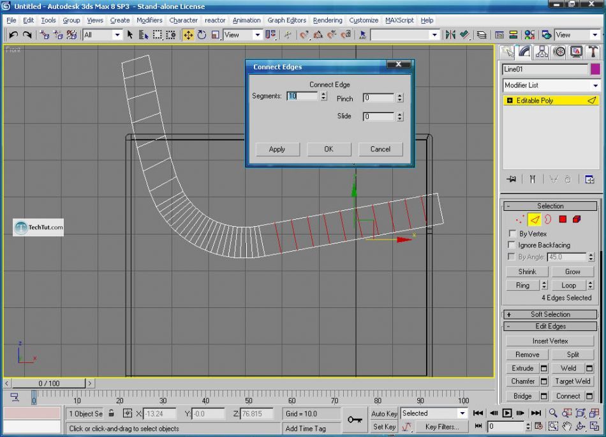
Task: Activate the Select and Move tool
Action: click(x=188, y=35)
